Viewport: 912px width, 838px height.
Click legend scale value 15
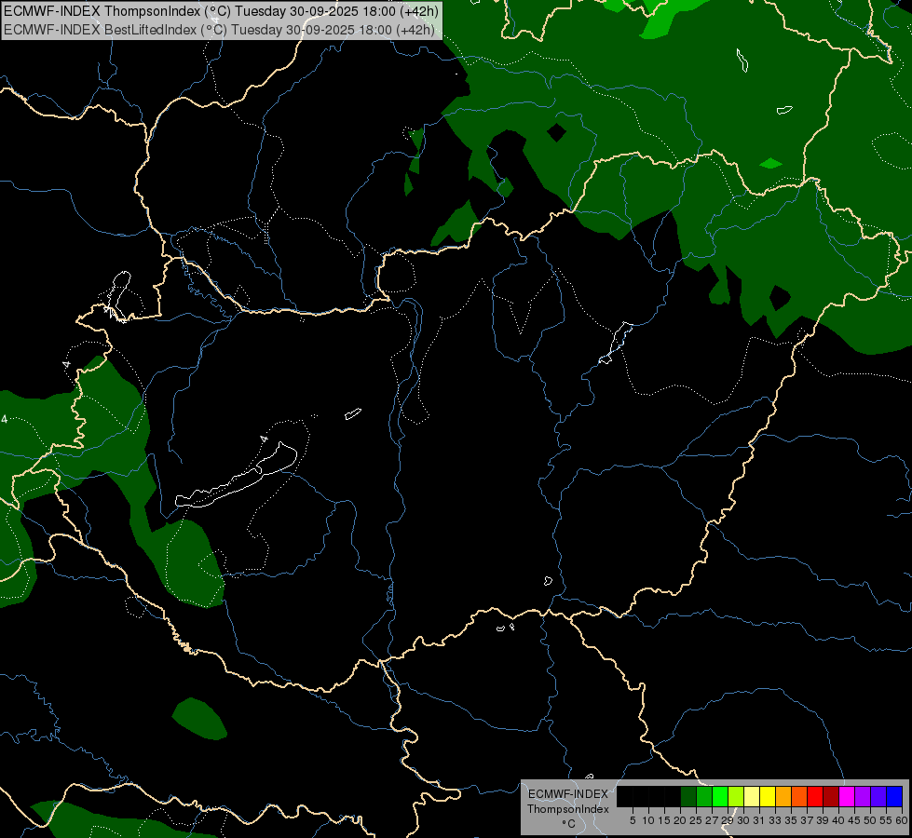tap(665, 820)
